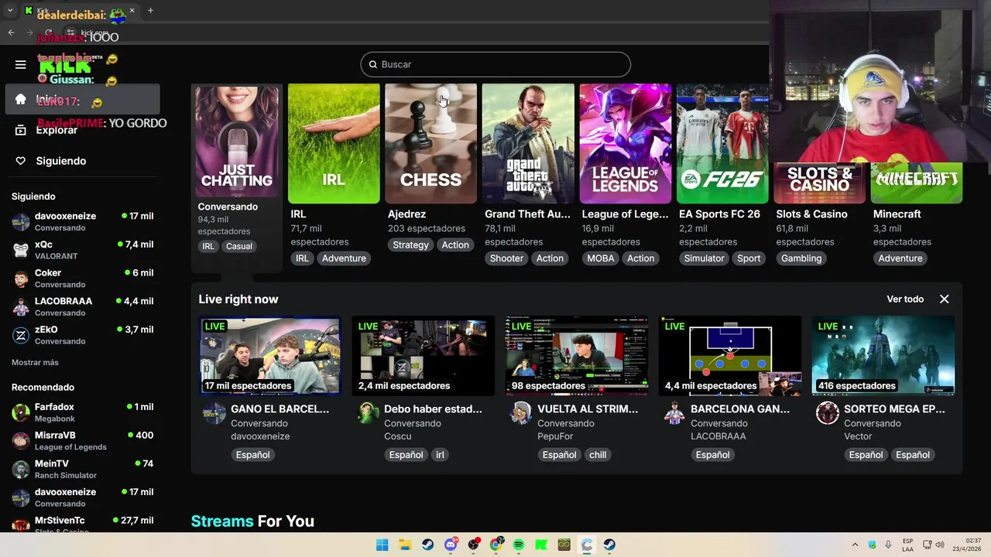Viewport: 991px width, 557px height.
Task: Open Discord from the taskbar
Action: pos(451,545)
